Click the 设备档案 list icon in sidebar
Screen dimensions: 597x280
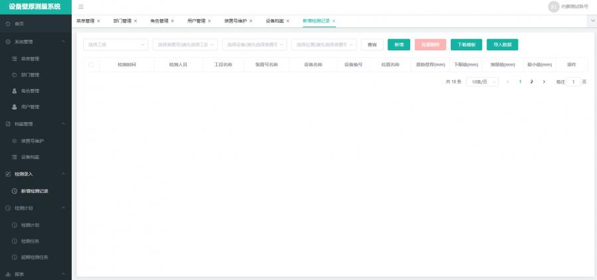(15, 157)
